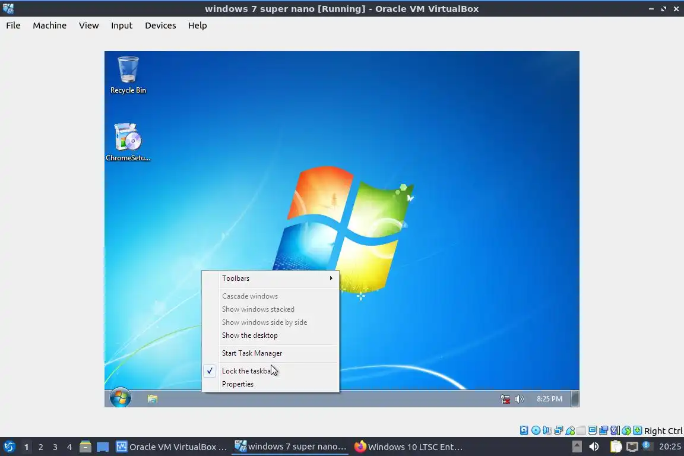
Task: Switch to Oracle VM VirtualBox Manager window
Action: coord(172,447)
